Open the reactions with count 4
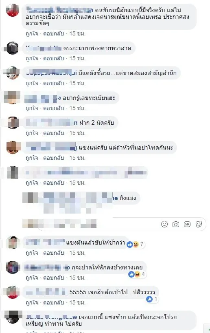Image resolution: width=210 pixels, height=333 pixels. [x=137, y=274]
